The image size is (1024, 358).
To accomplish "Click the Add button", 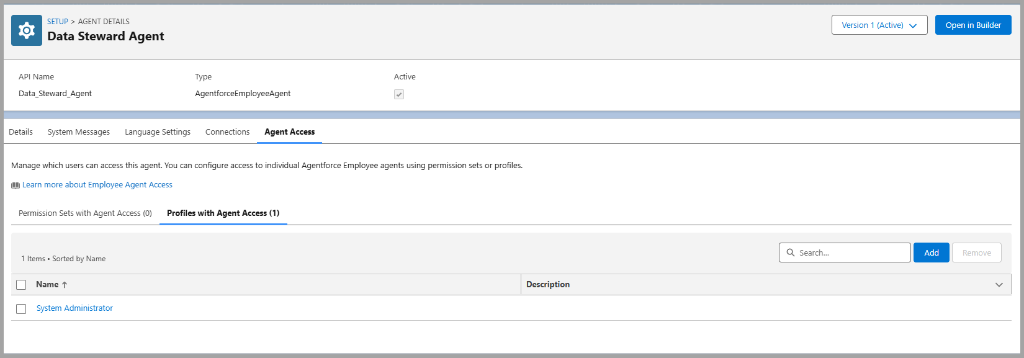I will pos(932,253).
